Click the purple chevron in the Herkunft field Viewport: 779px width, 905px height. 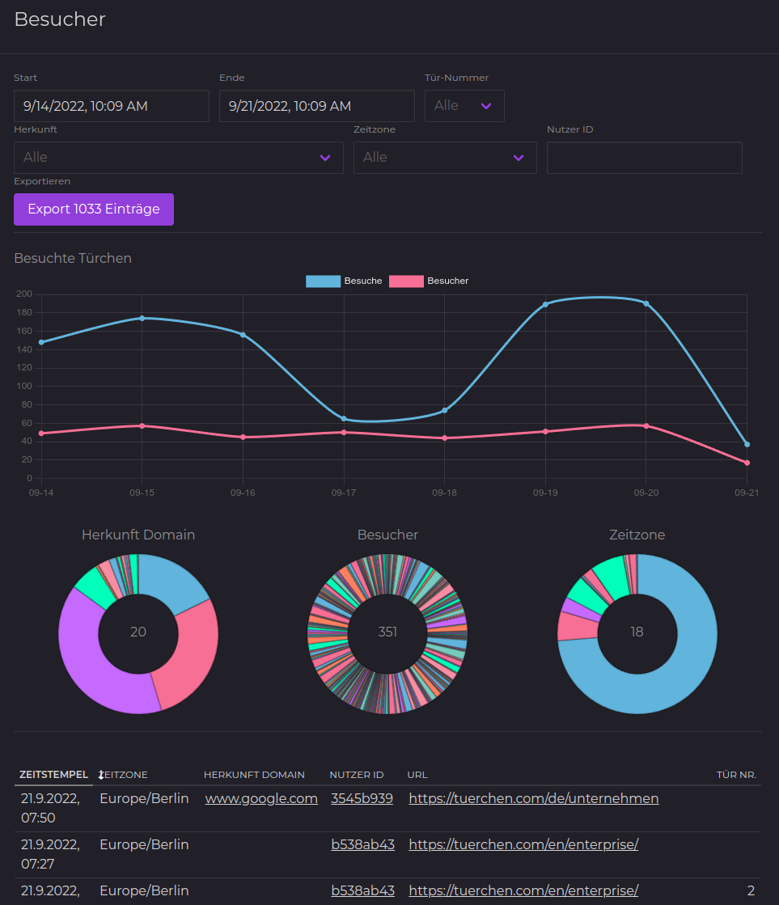[325, 158]
